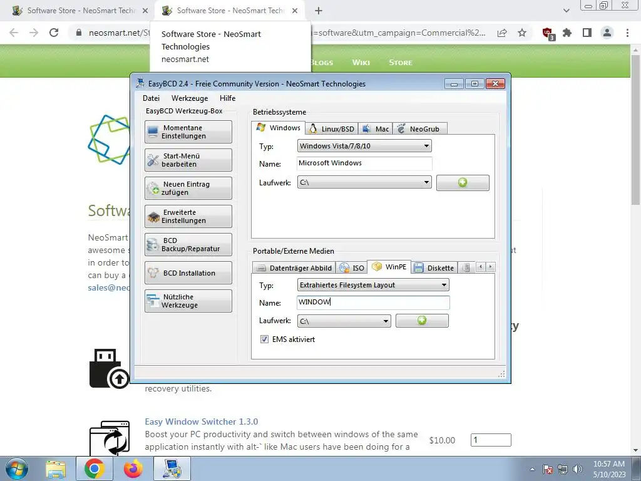
Task: Open the partially hidden tab after Diskette
Action: [x=466, y=268]
